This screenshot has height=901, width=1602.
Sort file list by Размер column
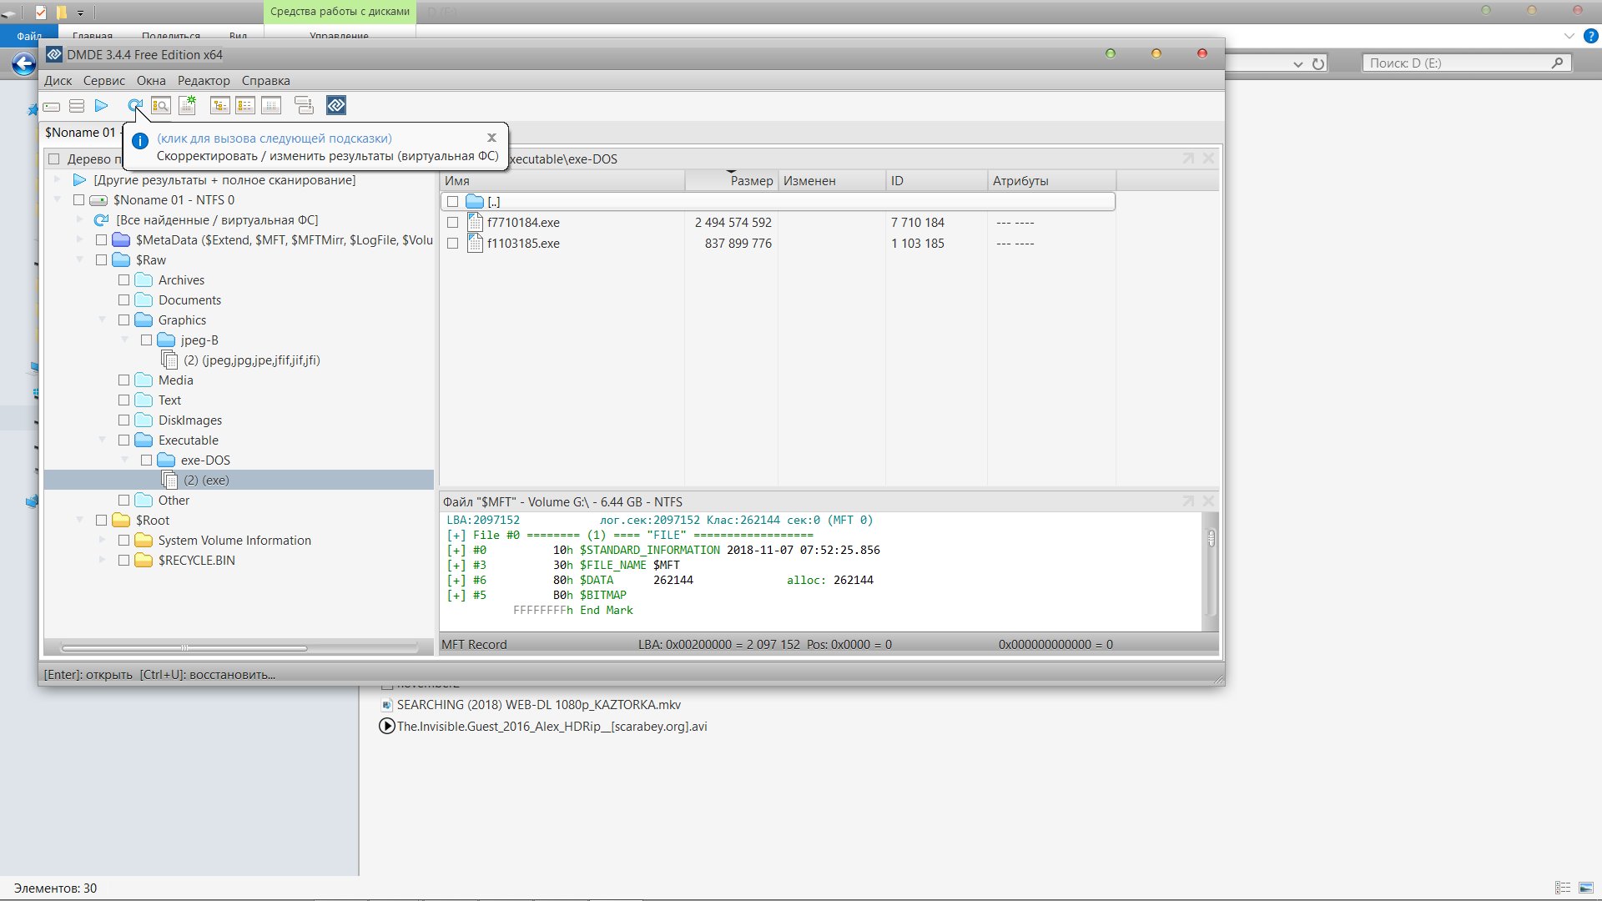tap(732, 181)
